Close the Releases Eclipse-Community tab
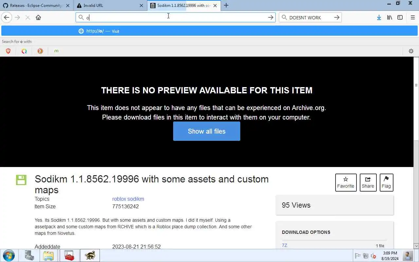The image size is (419, 262). click(x=68, y=6)
